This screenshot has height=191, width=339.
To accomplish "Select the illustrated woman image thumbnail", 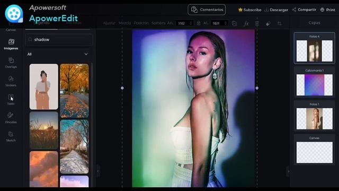I will (44, 86).
